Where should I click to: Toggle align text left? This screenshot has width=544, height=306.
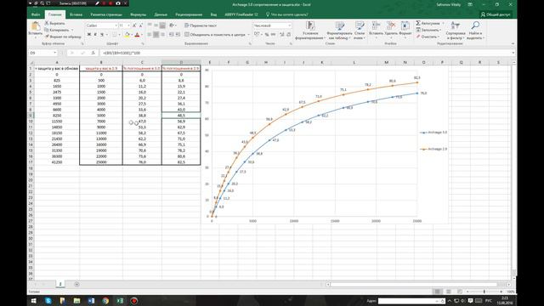click(x=150, y=34)
